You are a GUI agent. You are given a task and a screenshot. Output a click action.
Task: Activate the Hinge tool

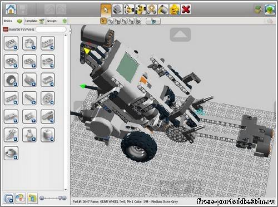click(x=129, y=9)
